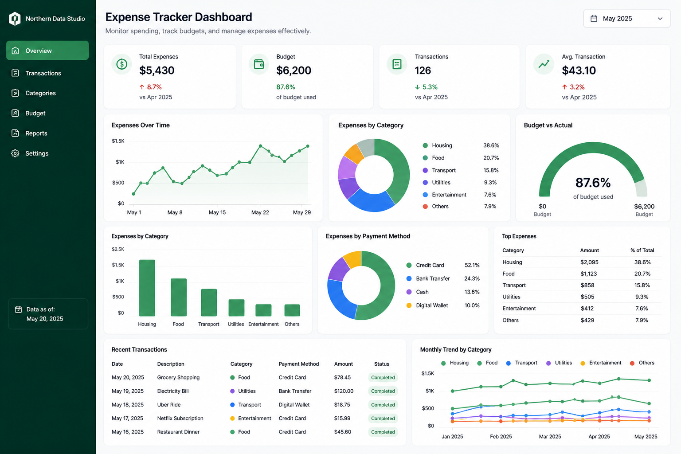Click the Bank Transfer legend color dot

point(409,278)
